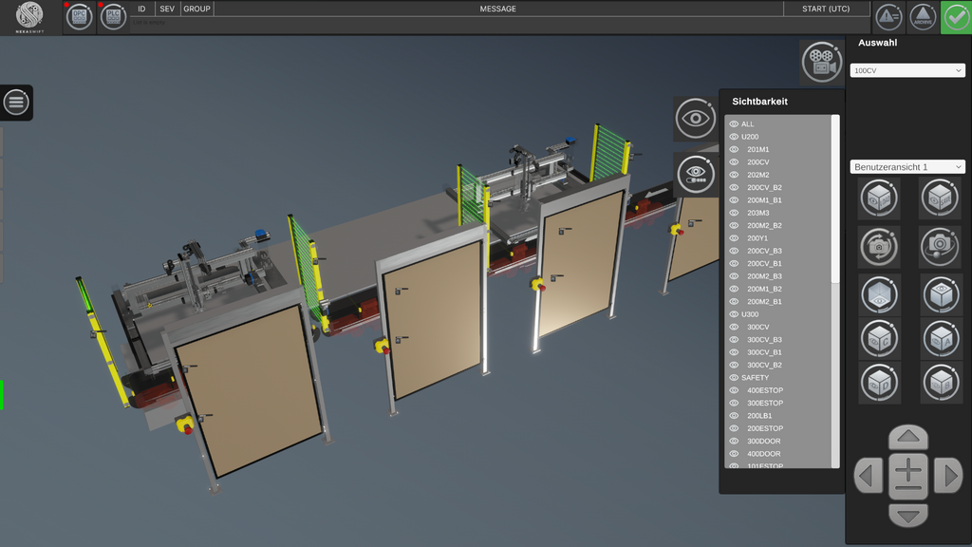The width and height of the screenshot is (972, 547).
Task: Toggle visibility eye for U200
Action: [734, 137]
